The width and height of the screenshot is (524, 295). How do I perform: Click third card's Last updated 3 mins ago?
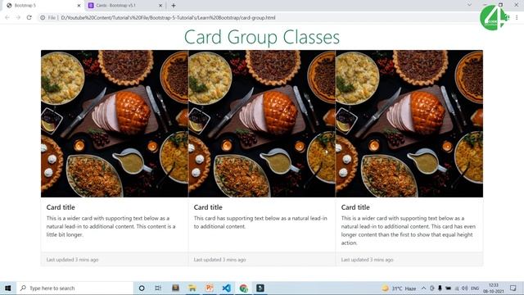[368, 260]
